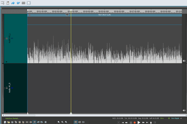Screen dimensions: 187x124
Task: Mute speaker icon on Audio #1_L track
Action: (x=184, y=61)
